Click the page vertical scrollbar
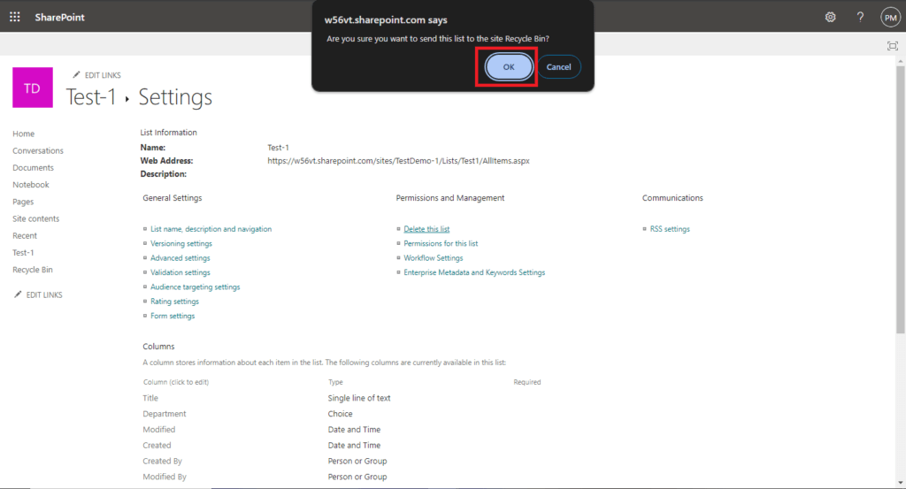 pos(900,200)
